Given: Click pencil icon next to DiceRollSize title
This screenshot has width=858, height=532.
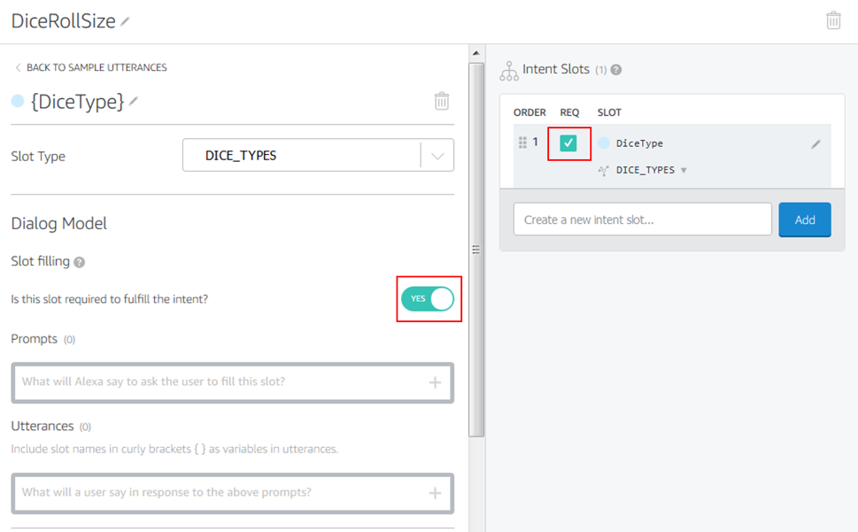Looking at the screenshot, I should (125, 21).
